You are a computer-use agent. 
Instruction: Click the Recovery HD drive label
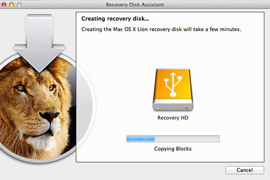(173, 118)
